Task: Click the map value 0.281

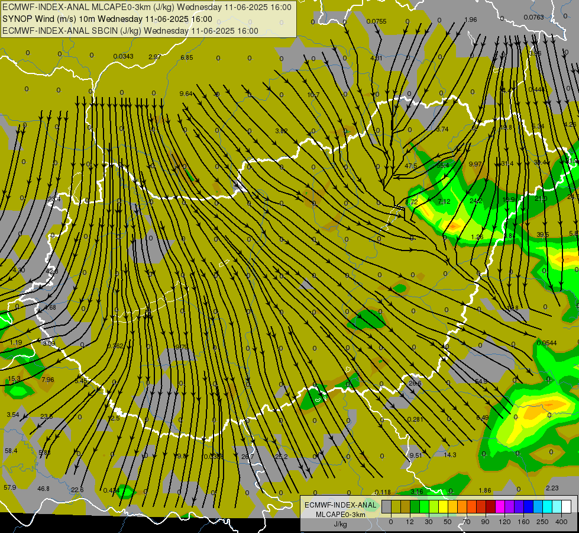Action: [415, 419]
